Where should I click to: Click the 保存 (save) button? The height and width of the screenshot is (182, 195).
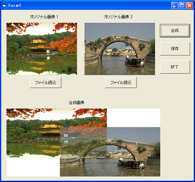pos(175,49)
